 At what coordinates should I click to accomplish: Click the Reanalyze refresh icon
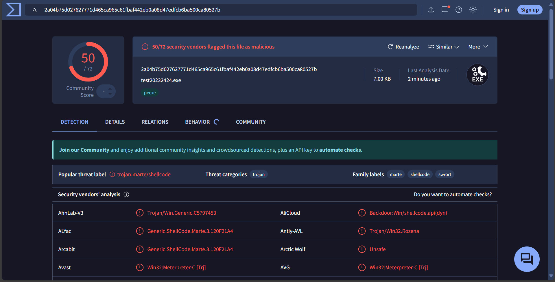coord(390,47)
